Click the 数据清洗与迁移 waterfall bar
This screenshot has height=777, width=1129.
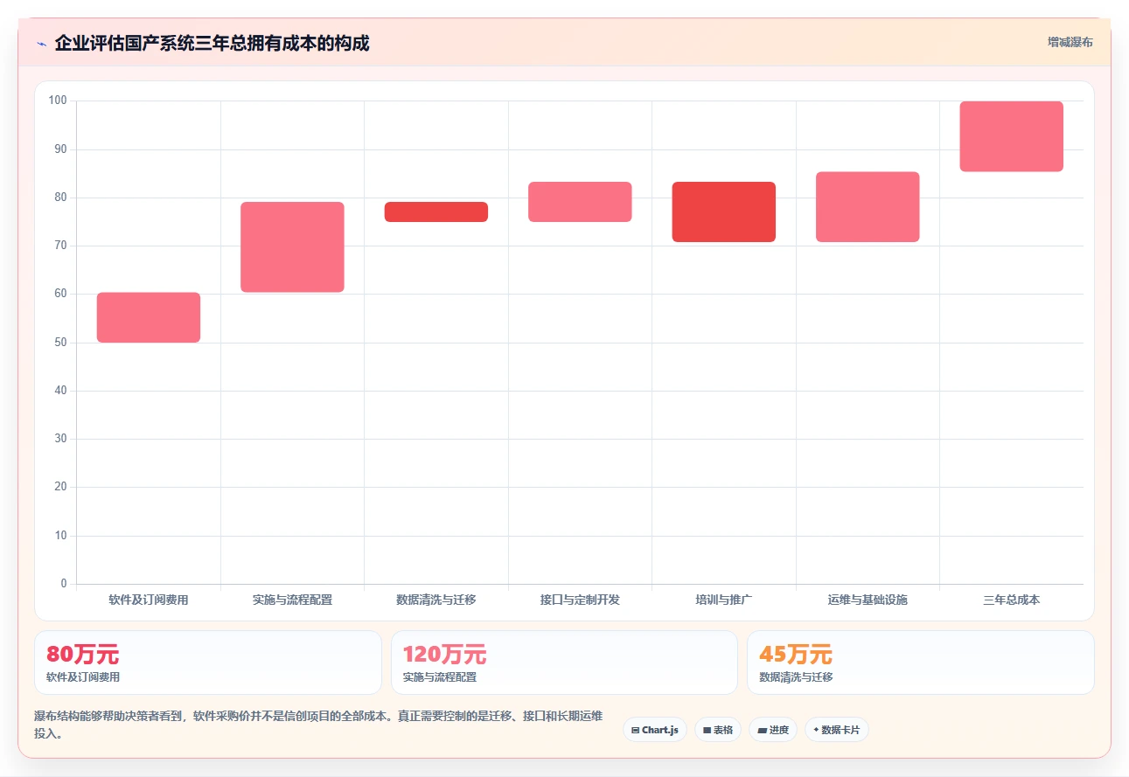(x=436, y=212)
